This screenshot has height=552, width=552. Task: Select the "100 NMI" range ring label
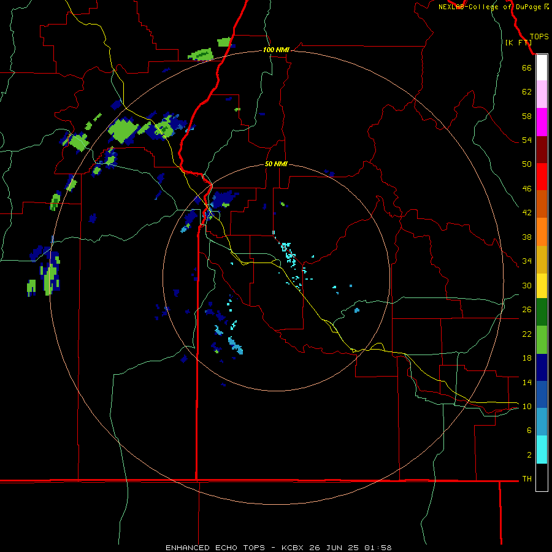coord(276,50)
